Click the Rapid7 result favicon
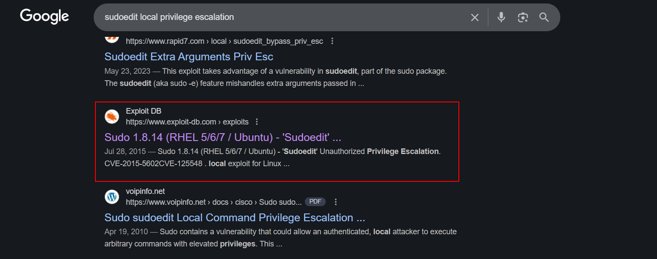The image size is (657, 259). [112, 37]
